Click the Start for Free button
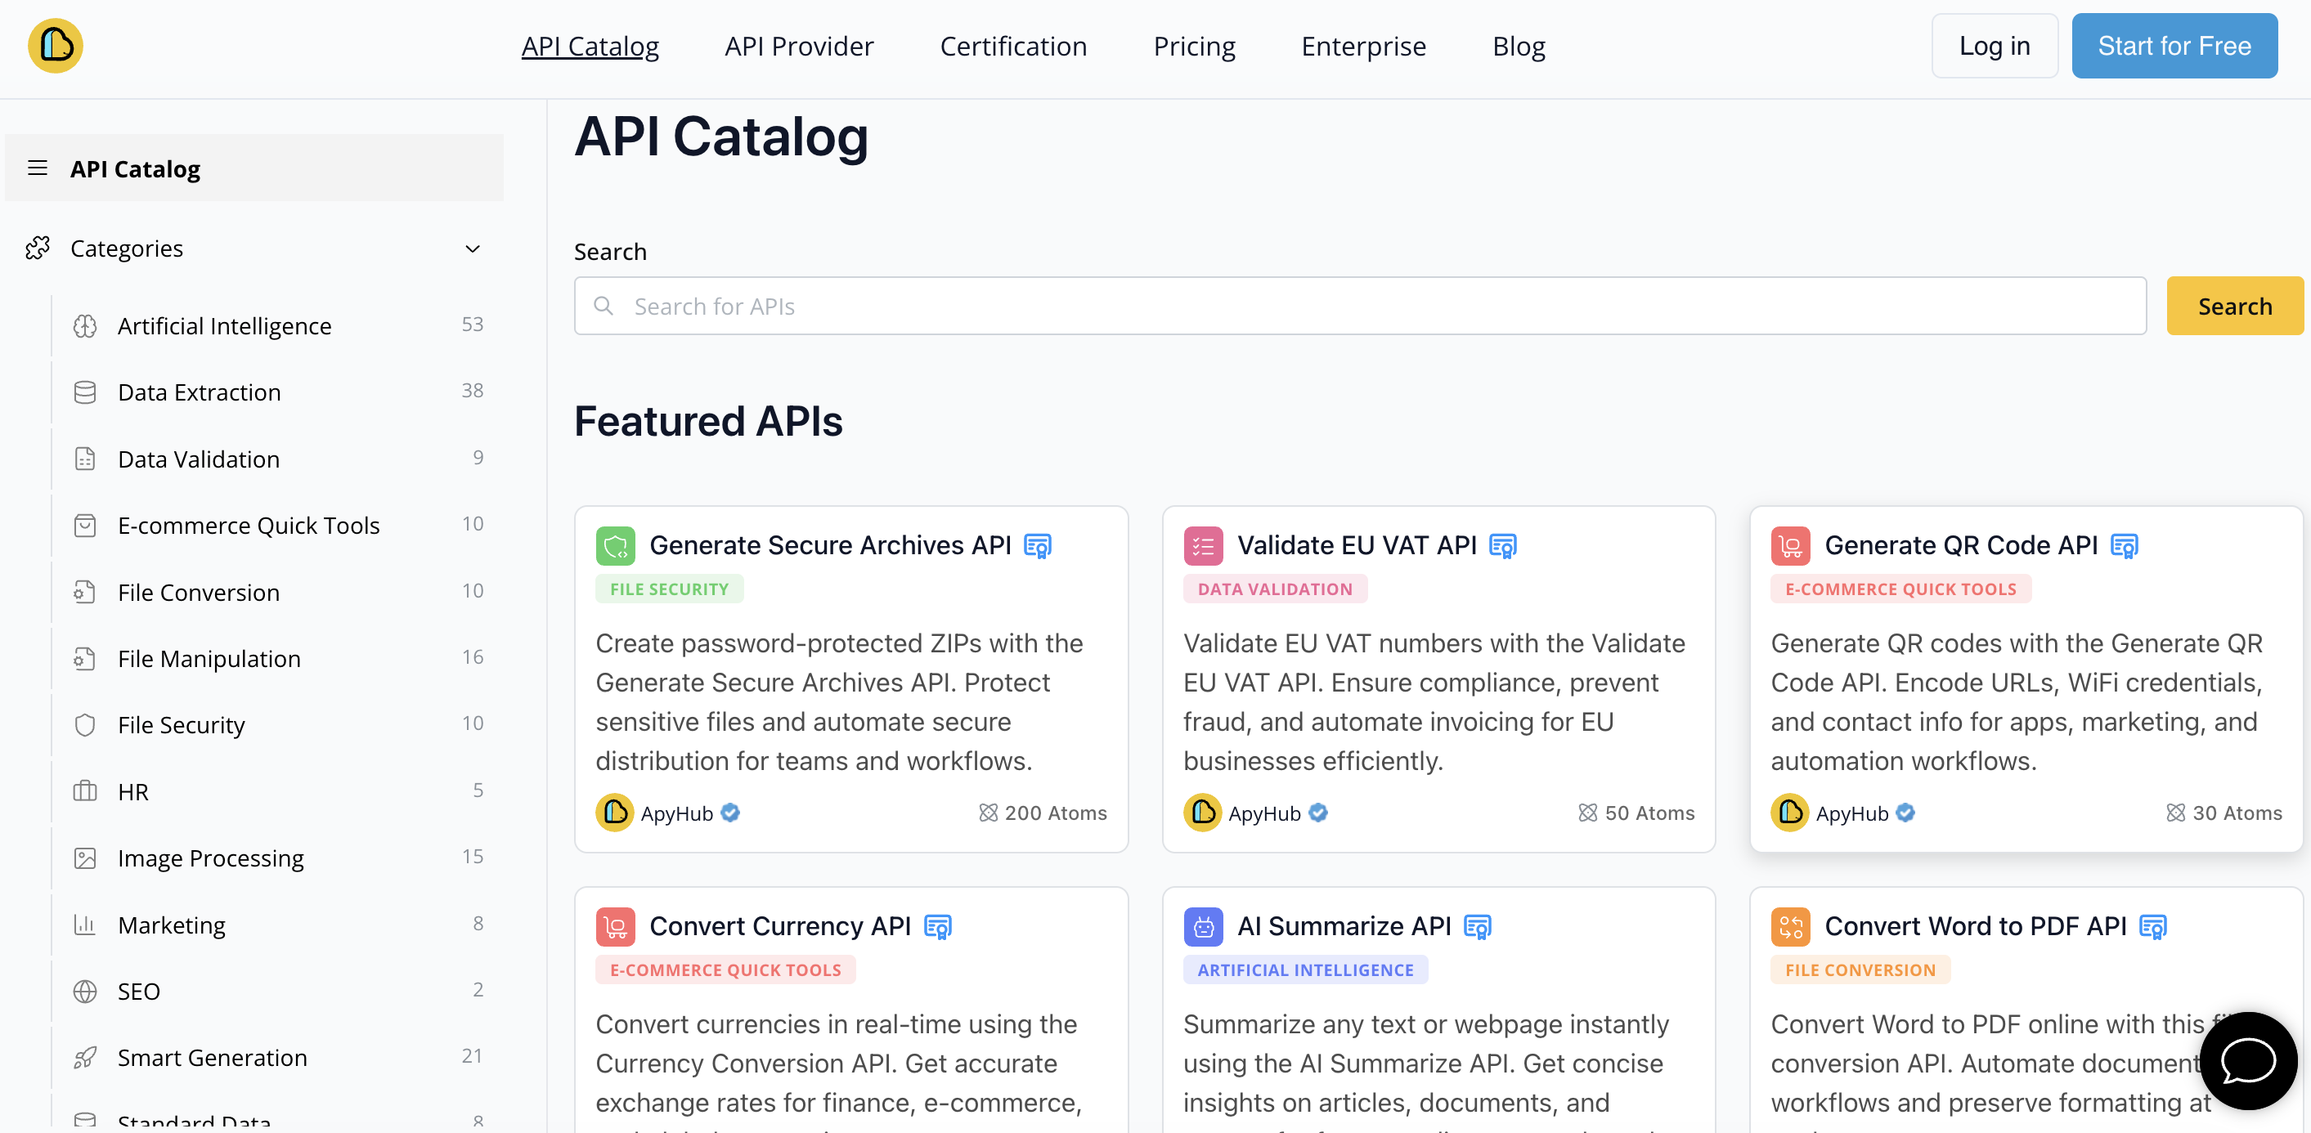The image size is (2311, 1133). [2174, 45]
